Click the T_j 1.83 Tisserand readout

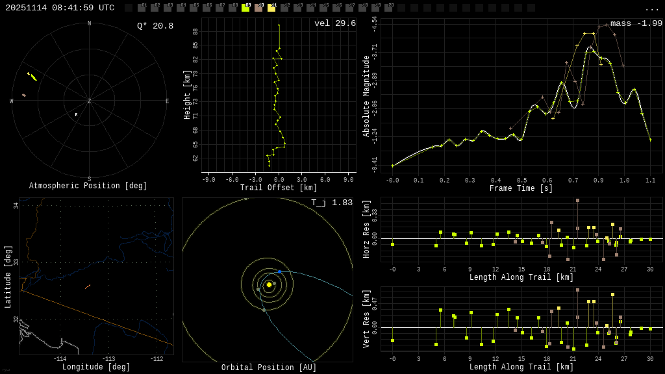[x=331, y=203]
